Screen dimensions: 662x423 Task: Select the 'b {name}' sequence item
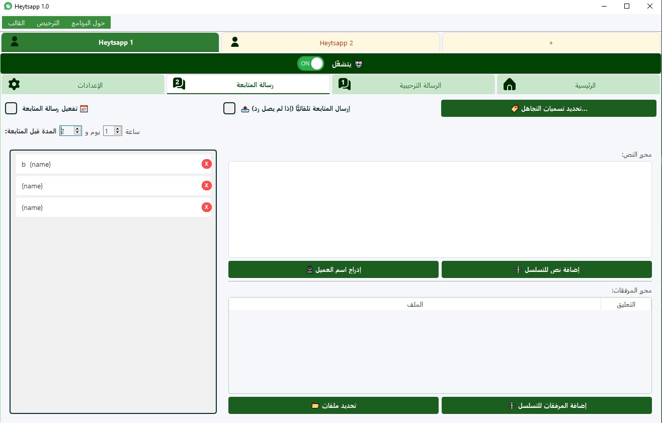pyautogui.click(x=113, y=164)
